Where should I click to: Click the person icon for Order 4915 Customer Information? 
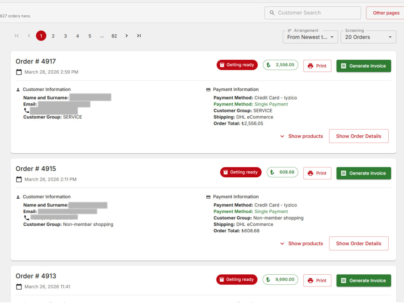point(18,197)
